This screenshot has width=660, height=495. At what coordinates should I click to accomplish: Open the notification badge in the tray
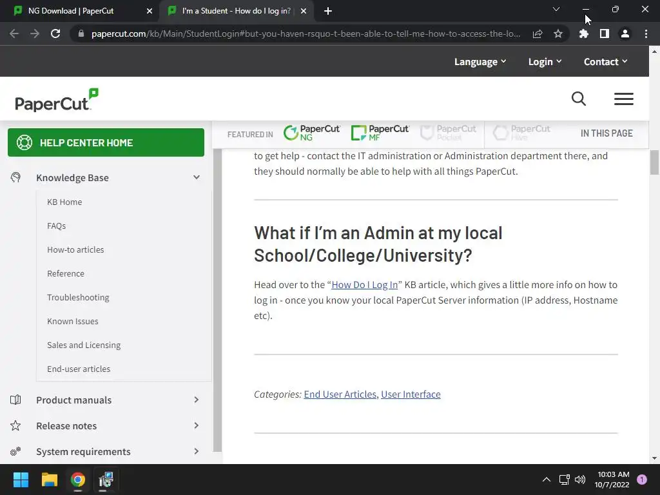tap(642, 480)
